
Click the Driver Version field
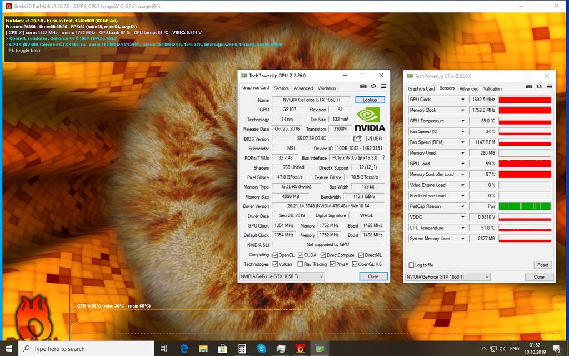[x=328, y=206]
